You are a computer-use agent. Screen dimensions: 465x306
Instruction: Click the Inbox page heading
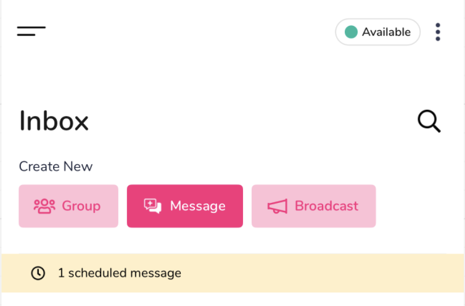click(54, 121)
